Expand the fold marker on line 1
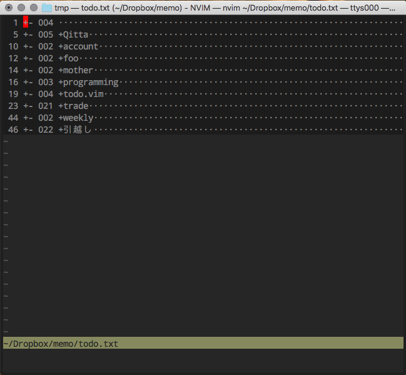Image resolution: width=406 pixels, height=375 pixels. pos(28,23)
